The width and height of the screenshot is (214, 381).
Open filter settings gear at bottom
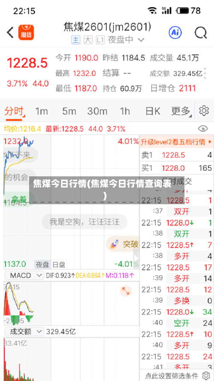(x=206, y=375)
